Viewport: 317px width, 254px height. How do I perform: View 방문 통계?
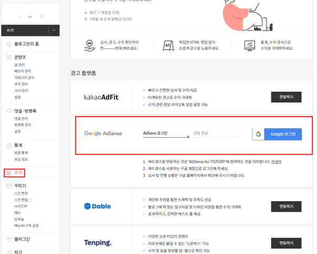coord(21,153)
